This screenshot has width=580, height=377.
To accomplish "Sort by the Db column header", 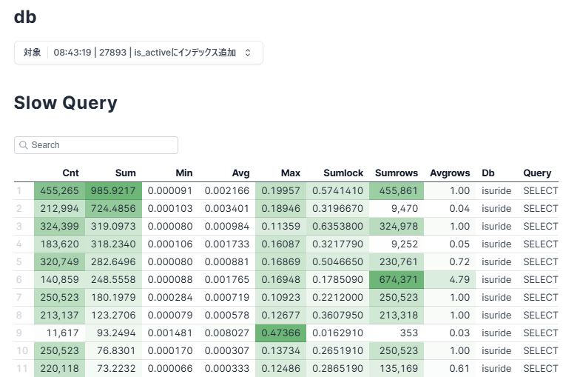I will 488,173.
